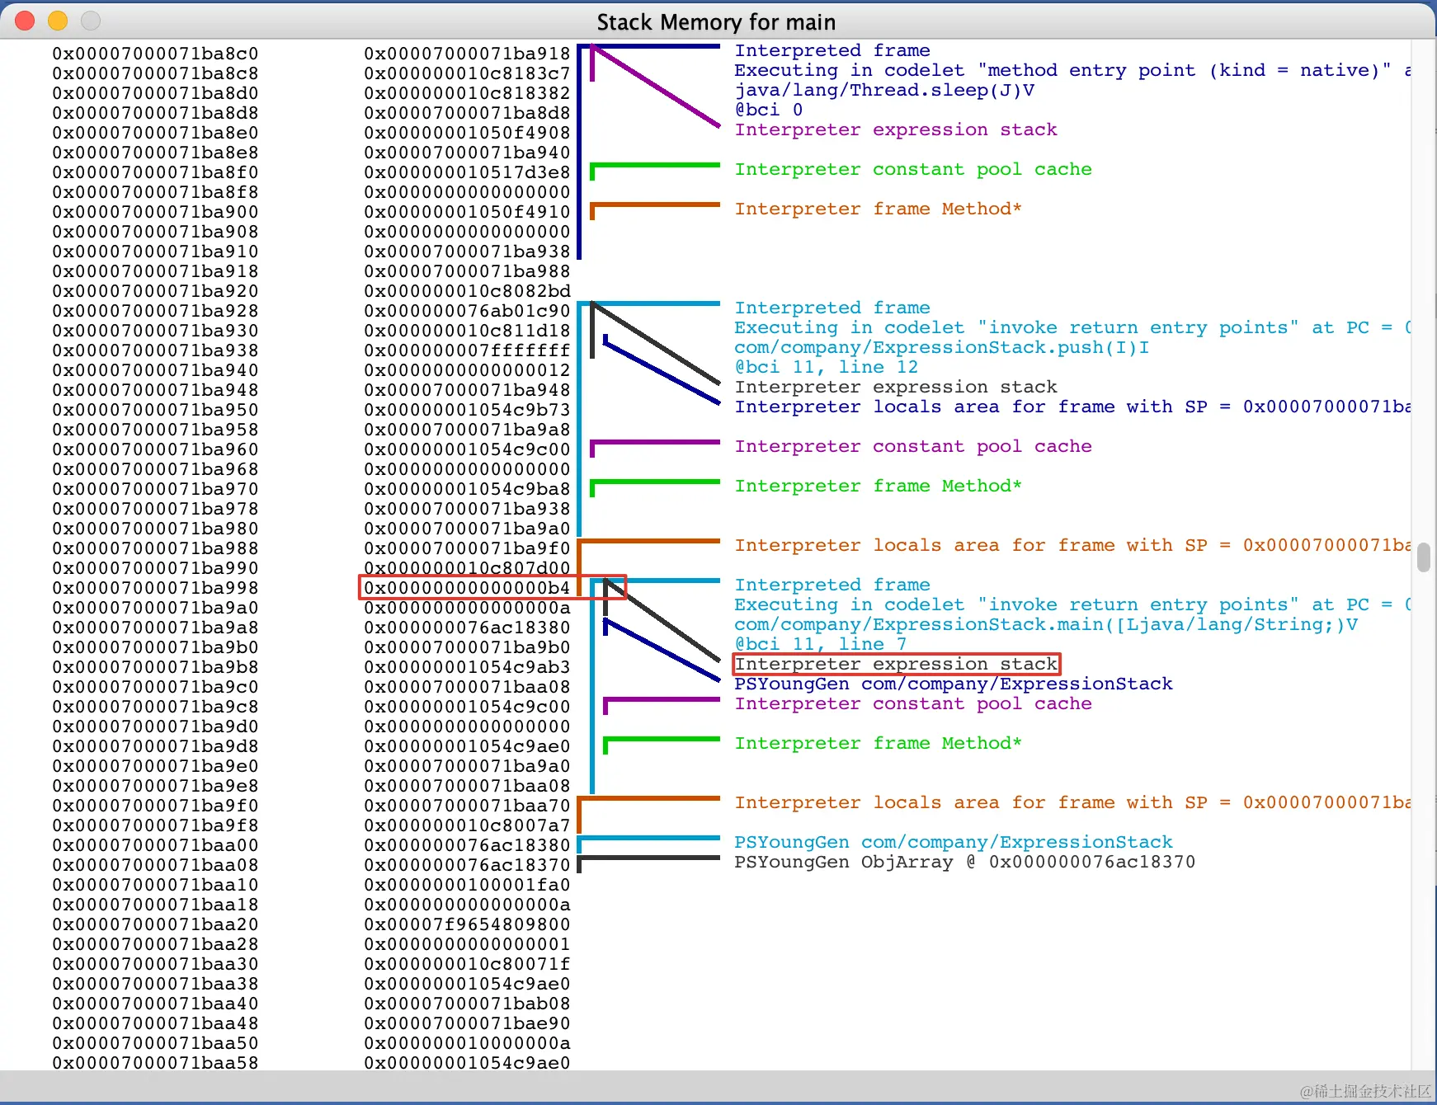Click the purple 'Interpreter expression stack' annotation
Screen dimensions: 1437x1105
[x=896, y=129]
